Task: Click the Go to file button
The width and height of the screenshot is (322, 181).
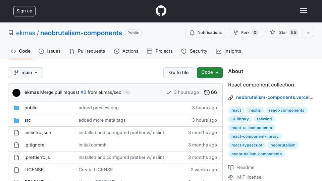Action: (179, 73)
